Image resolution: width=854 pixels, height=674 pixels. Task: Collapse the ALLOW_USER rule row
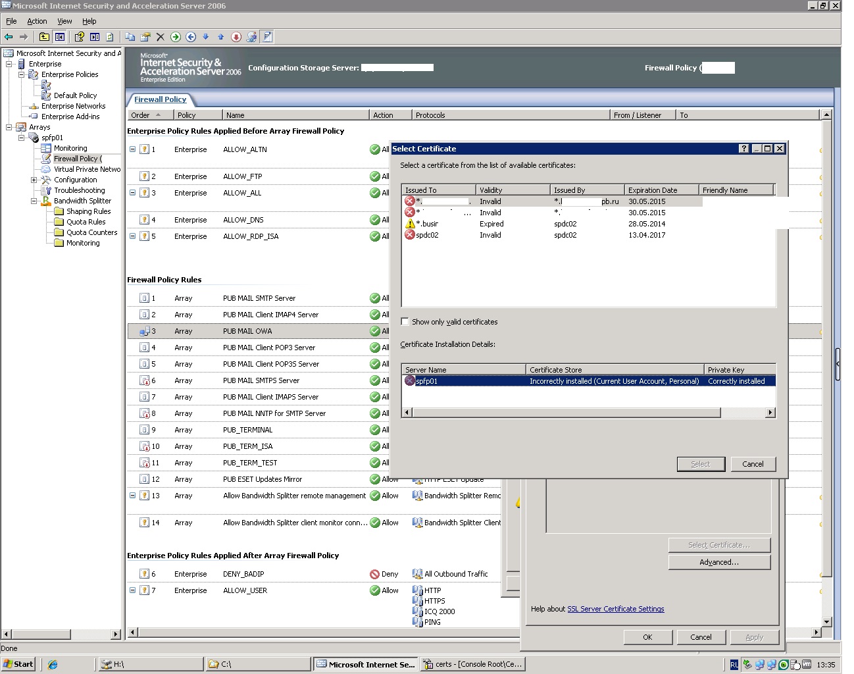tap(132, 590)
